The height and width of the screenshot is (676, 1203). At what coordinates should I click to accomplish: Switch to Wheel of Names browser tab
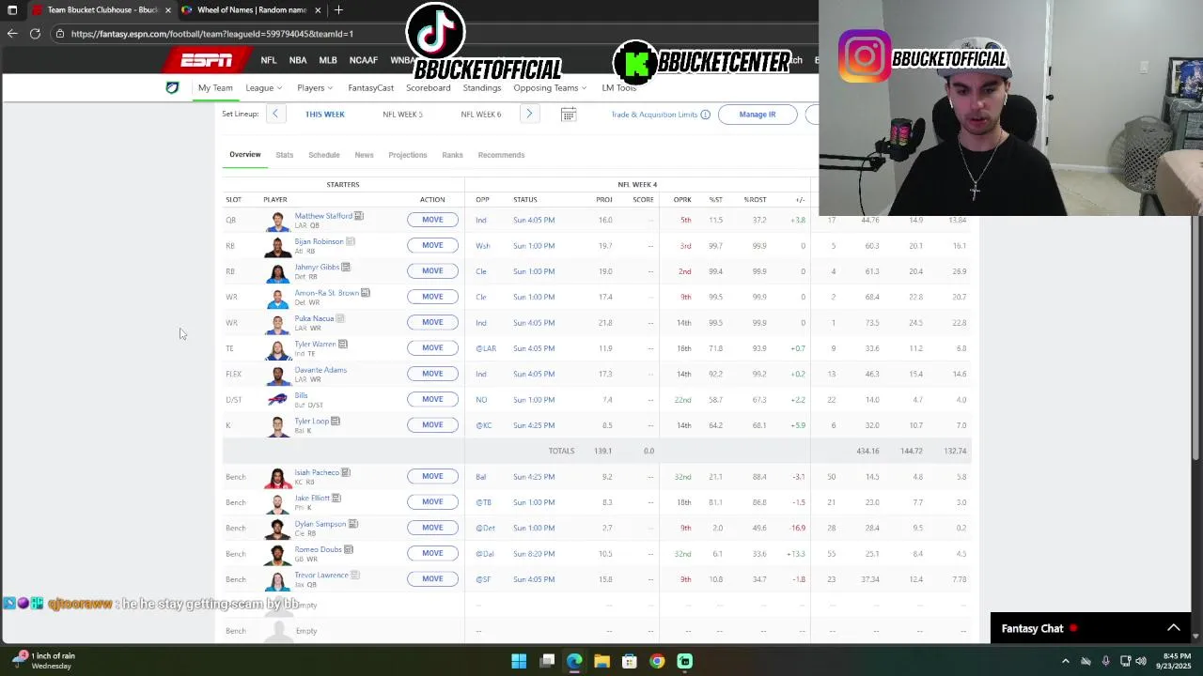click(252, 10)
